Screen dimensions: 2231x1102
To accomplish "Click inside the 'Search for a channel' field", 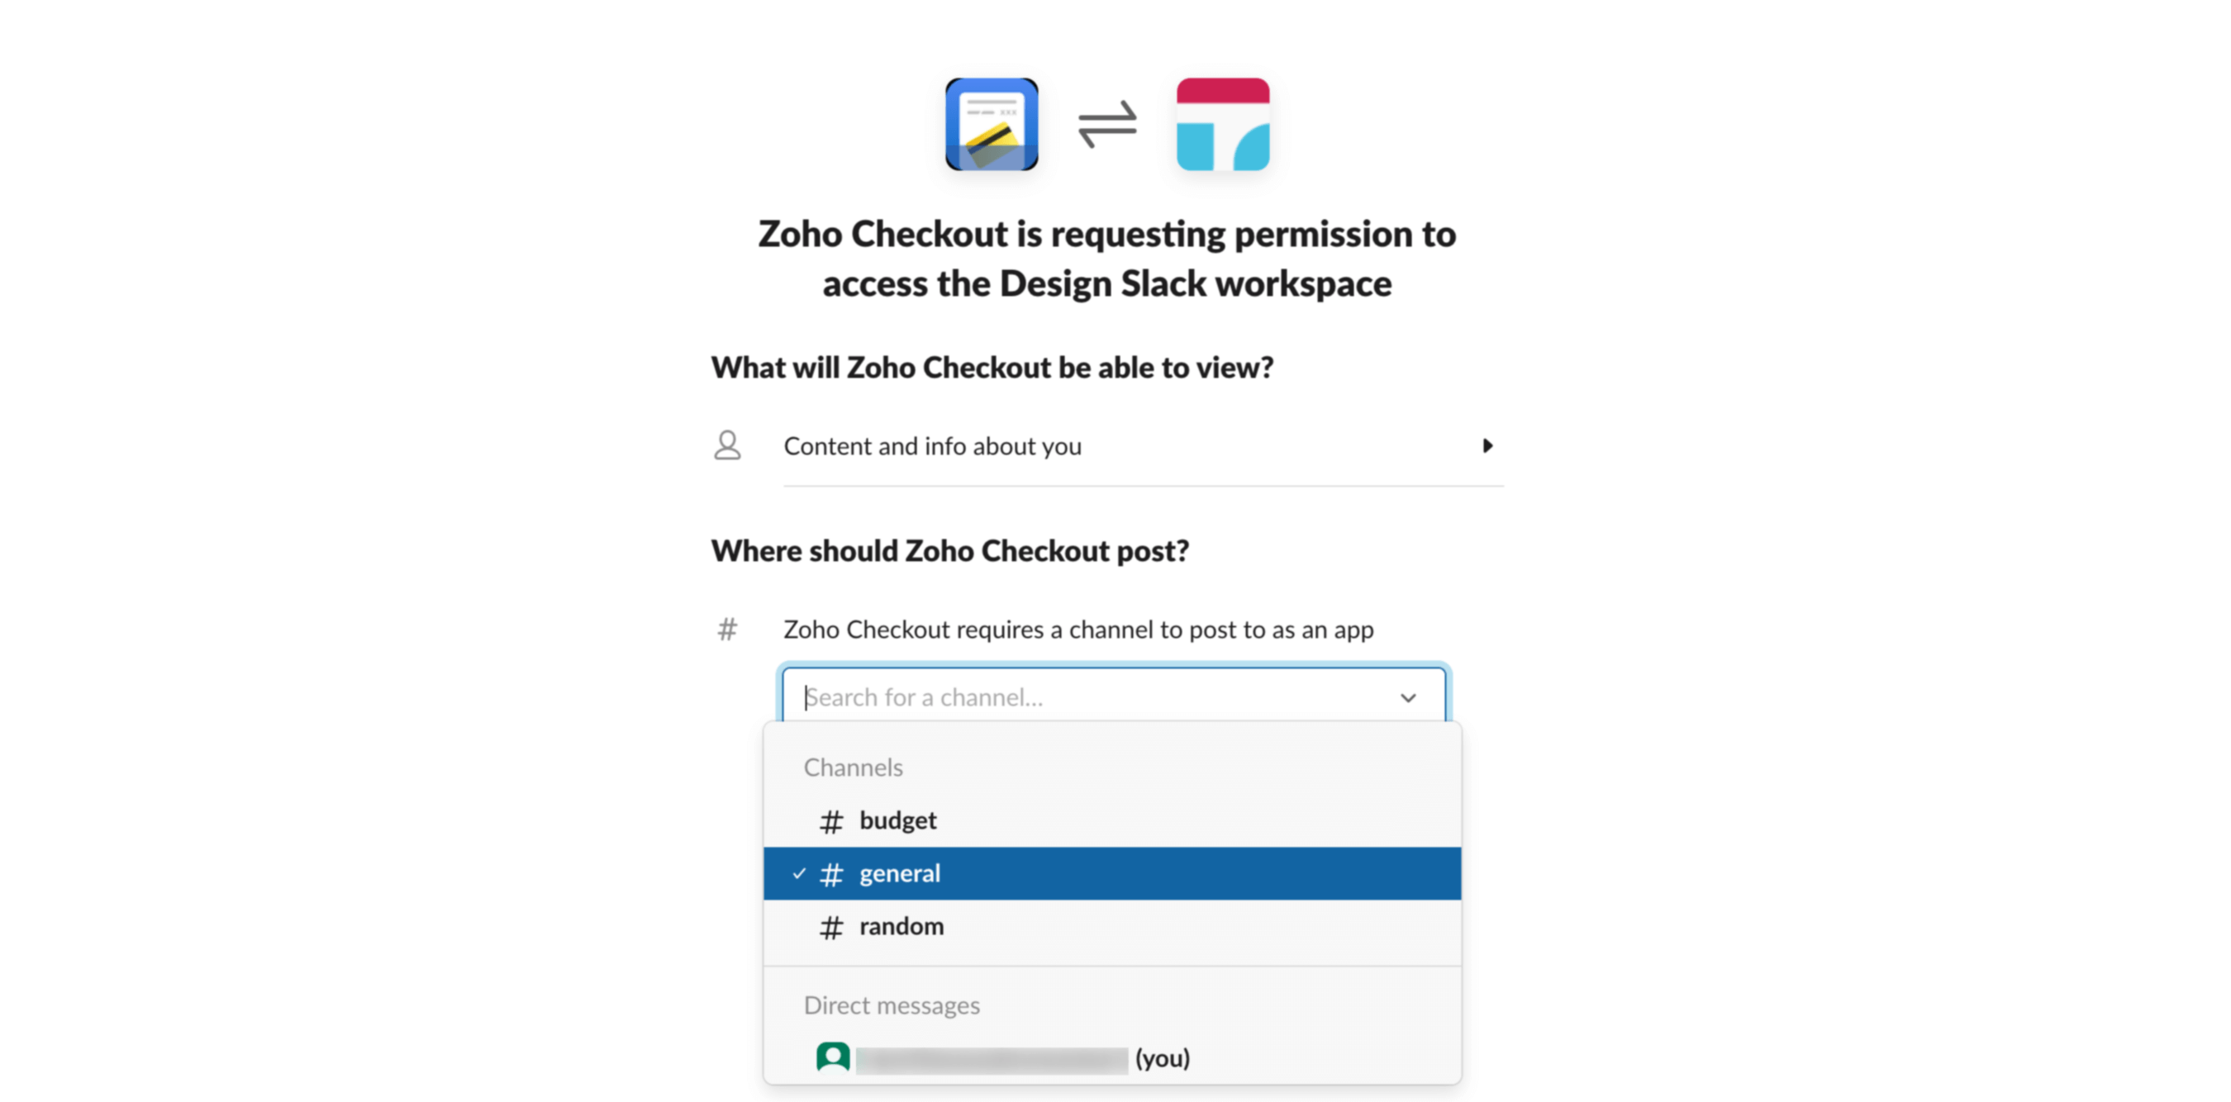I will click(x=1039, y=697).
